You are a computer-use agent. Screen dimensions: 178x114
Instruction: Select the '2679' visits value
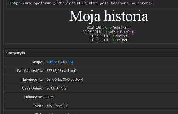tap(50, 97)
